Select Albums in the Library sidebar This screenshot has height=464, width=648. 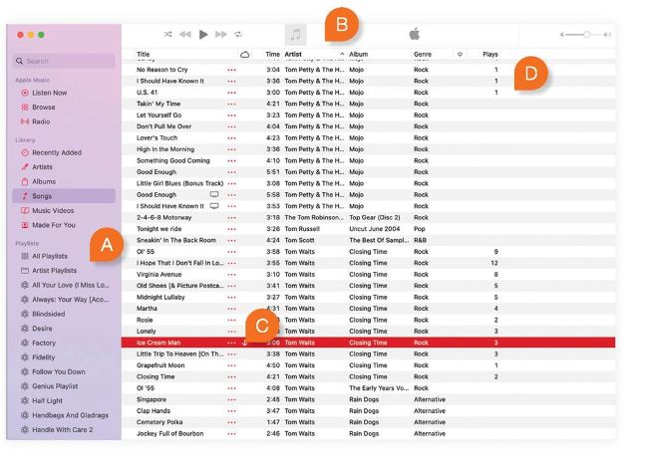click(44, 181)
